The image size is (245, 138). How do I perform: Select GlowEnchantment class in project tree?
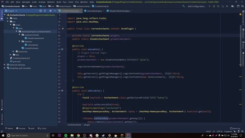pyautogui.click(x=36, y=38)
